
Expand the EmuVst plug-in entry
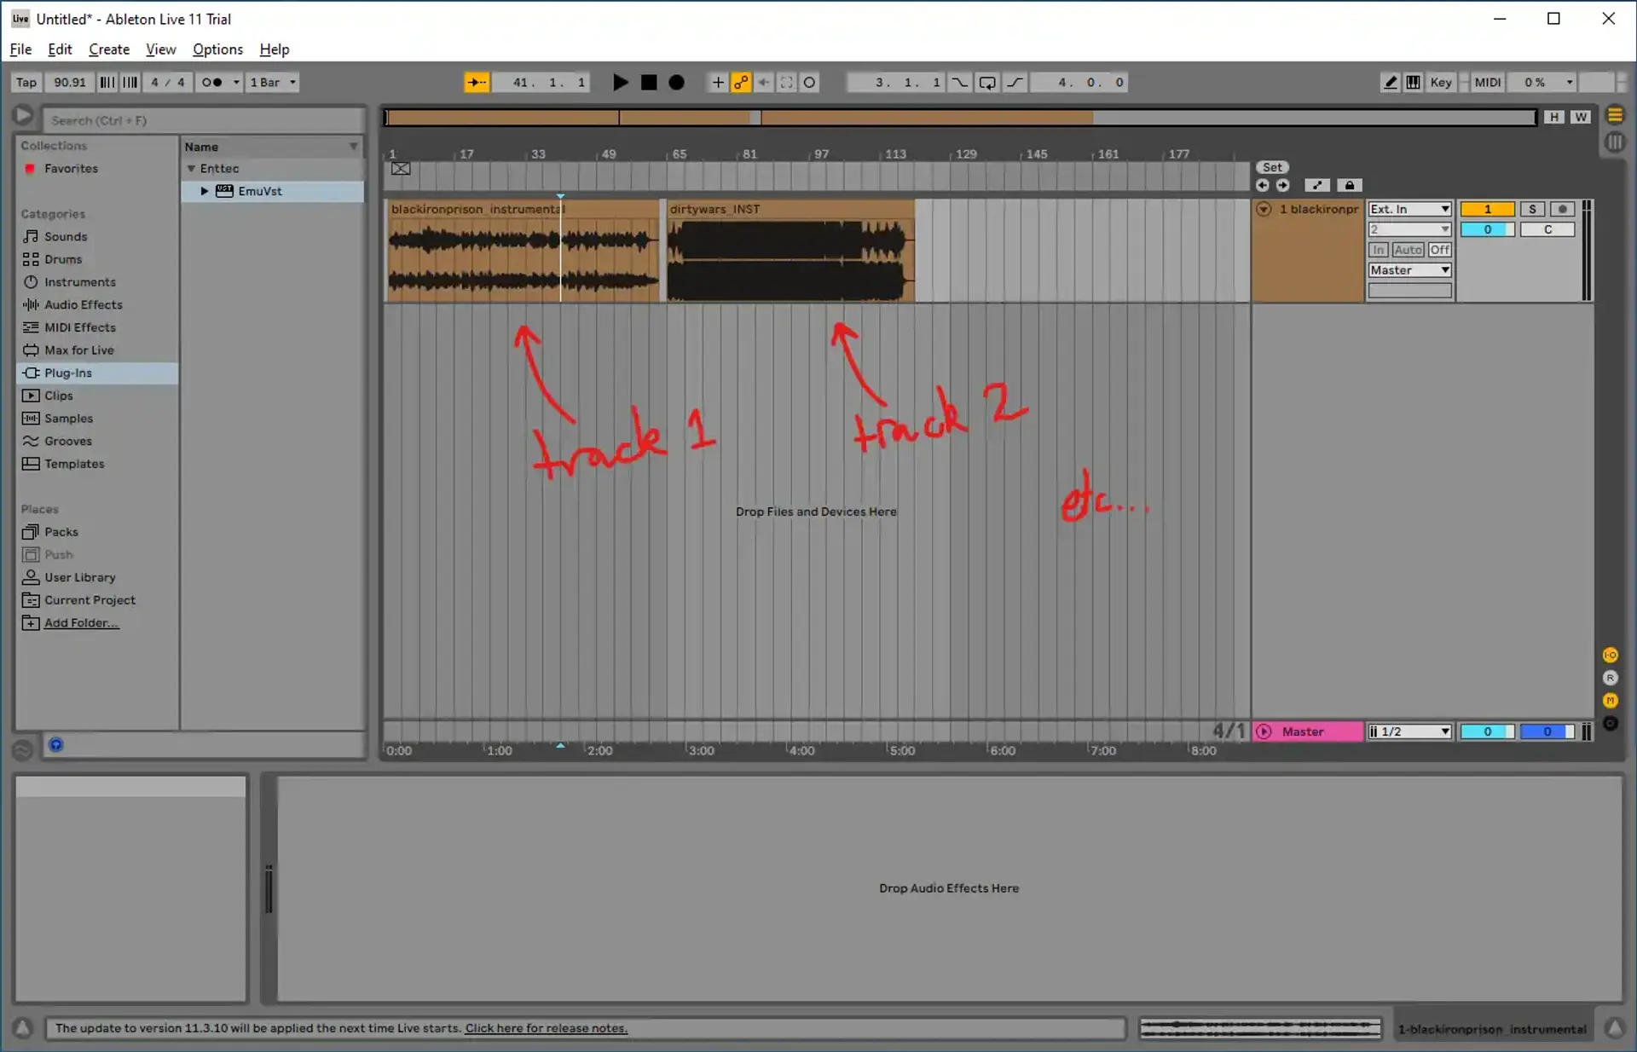point(205,191)
